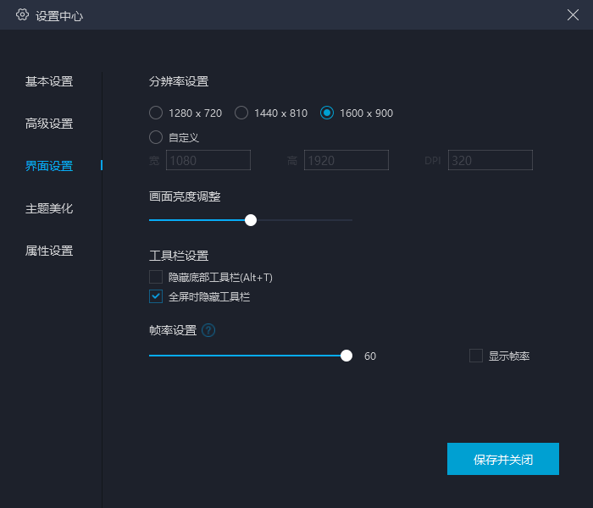Enable 隐藏底部工具栏(Alt+T) checkbox

156,277
